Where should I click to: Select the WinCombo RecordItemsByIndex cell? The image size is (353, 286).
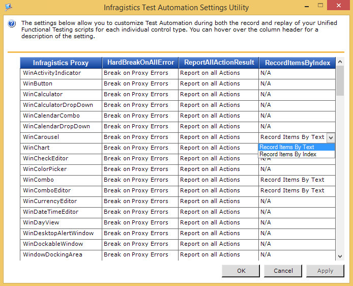[297, 180]
